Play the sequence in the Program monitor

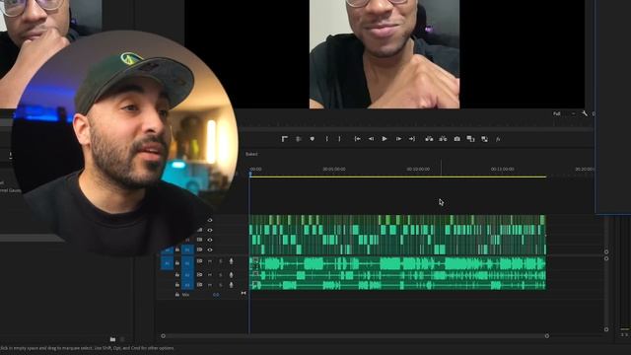point(385,139)
